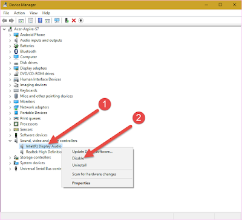Open the Help menu
Screen dimensions: 242x220
click(46, 13)
